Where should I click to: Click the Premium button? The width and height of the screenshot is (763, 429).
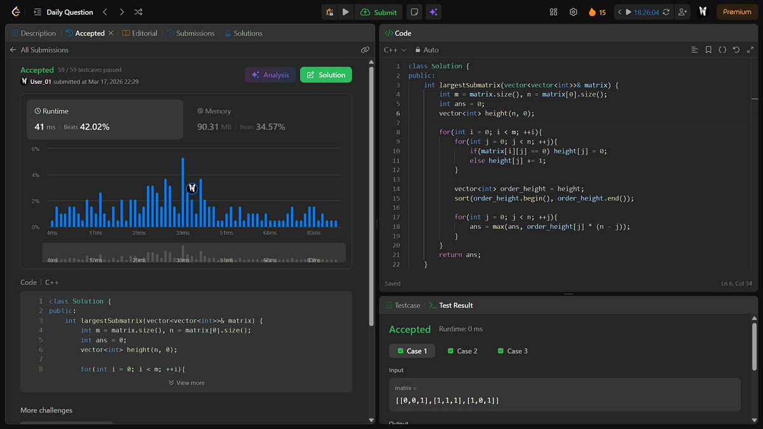pyautogui.click(x=737, y=12)
